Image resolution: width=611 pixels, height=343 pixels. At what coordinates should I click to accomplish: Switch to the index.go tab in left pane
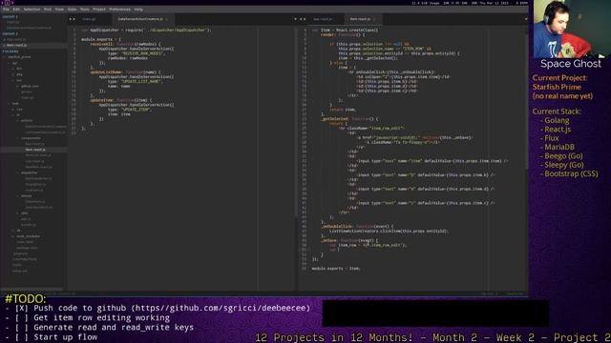click(x=89, y=19)
